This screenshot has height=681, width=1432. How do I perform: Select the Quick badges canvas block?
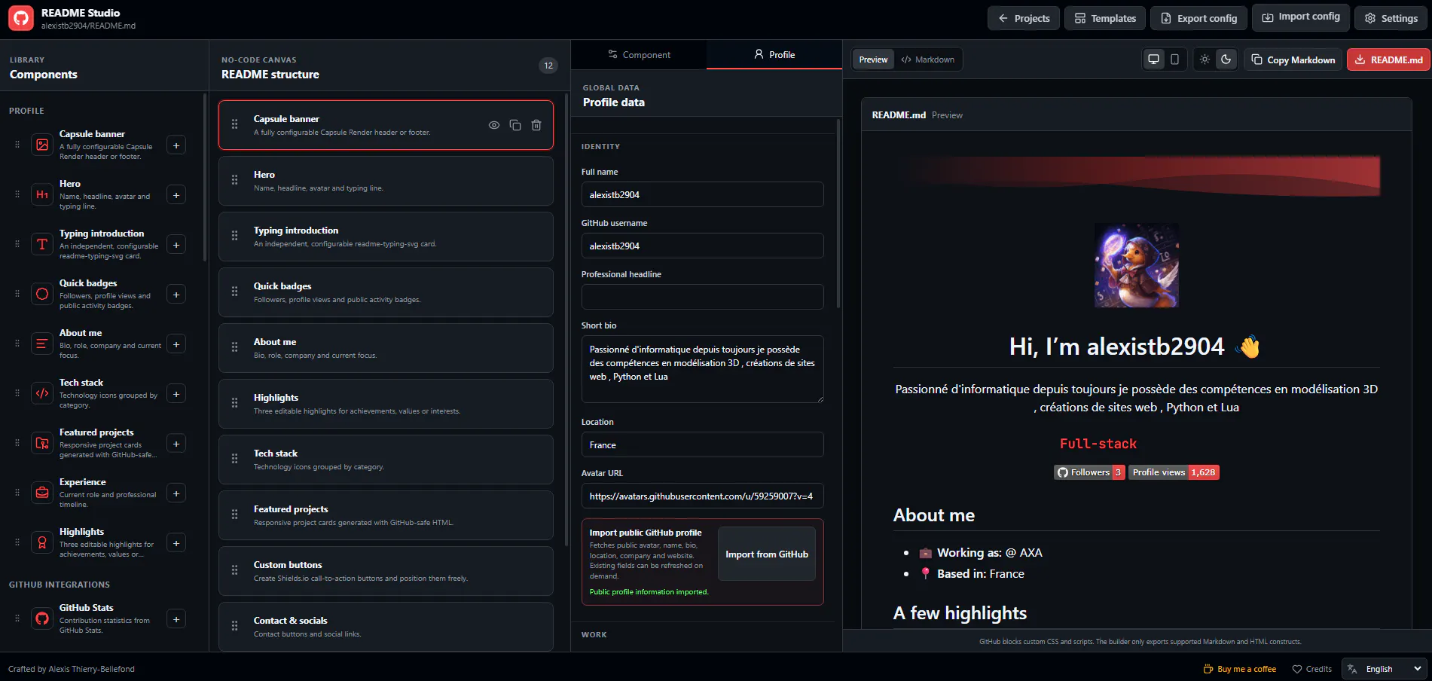386,292
